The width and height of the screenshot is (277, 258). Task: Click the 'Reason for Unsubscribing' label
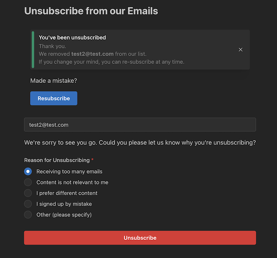[57, 160]
